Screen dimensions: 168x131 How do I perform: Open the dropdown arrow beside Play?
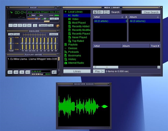point(103,71)
